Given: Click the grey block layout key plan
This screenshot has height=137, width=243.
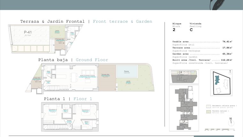Looking at the screenshot, I should tap(184, 108).
